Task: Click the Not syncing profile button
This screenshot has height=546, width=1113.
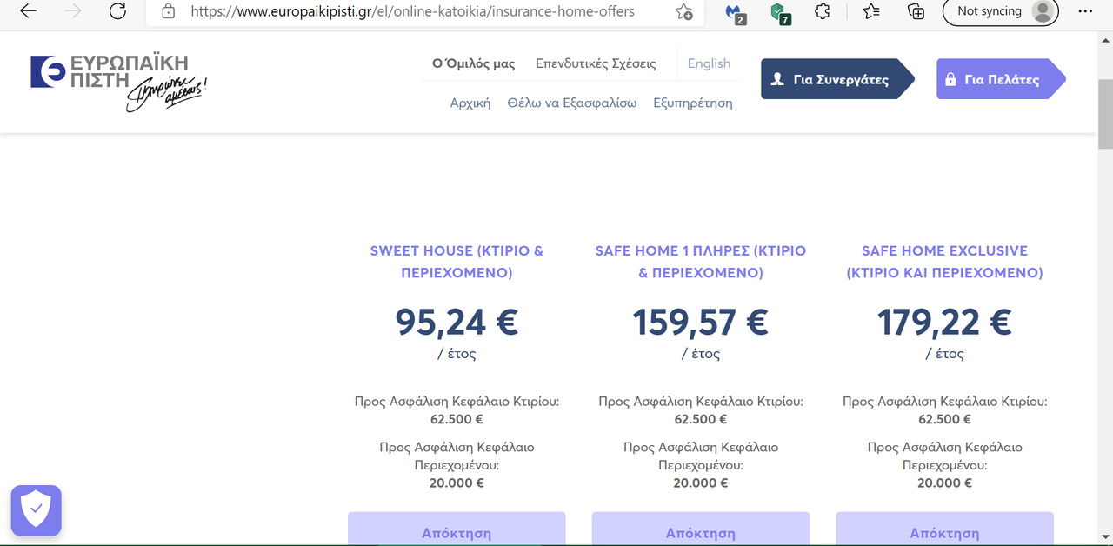Action: tap(1000, 11)
